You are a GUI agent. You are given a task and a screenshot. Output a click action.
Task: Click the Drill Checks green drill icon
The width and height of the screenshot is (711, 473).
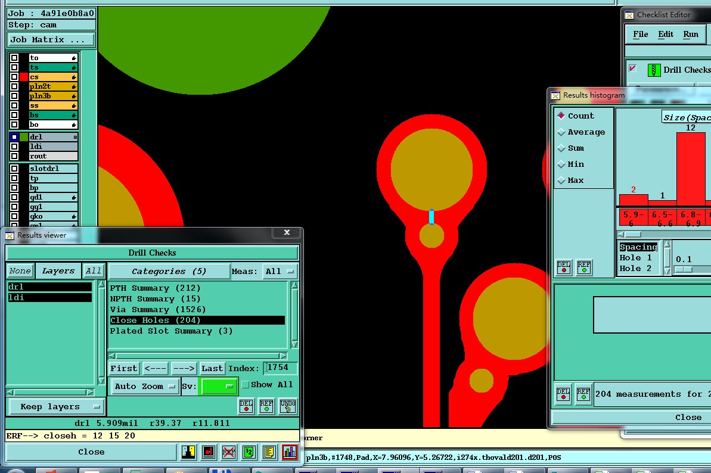[x=654, y=70]
